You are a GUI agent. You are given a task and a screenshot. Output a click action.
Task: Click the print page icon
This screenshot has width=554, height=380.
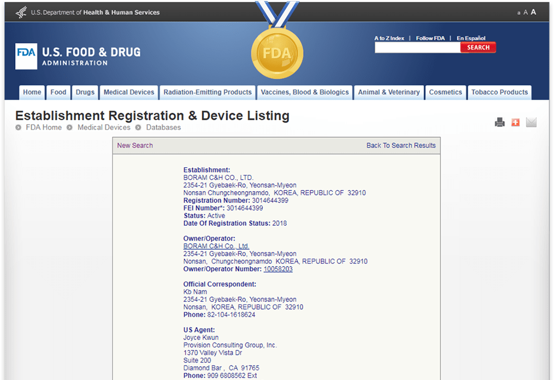pos(500,123)
